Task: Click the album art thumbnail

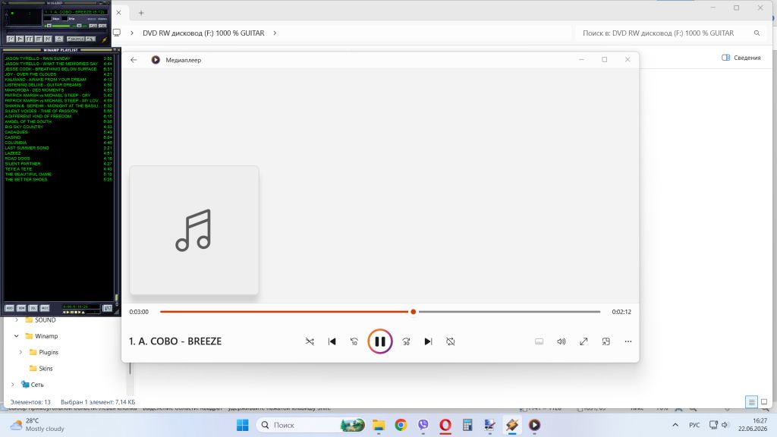Action: point(194,231)
